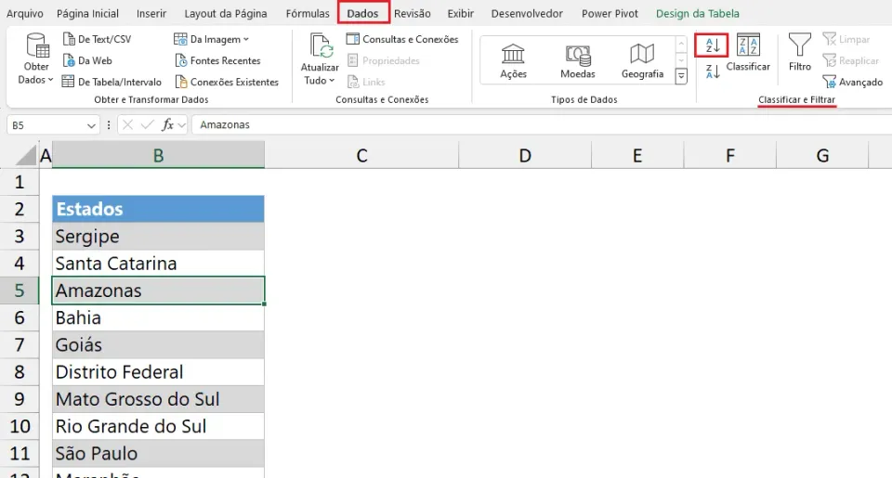This screenshot has height=478, width=892.
Task: Click the Estados header cell
Action: click(158, 209)
